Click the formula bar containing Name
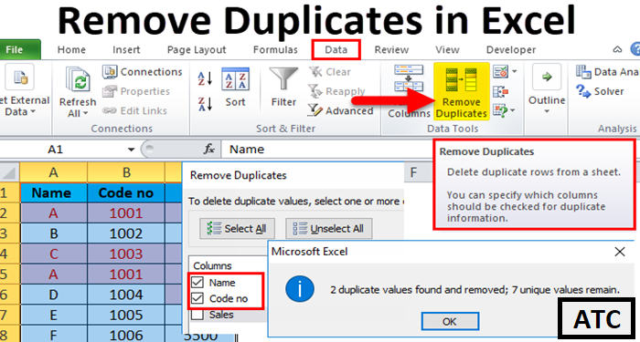The width and height of the screenshot is (640, 342). click(x=326, y=150)
